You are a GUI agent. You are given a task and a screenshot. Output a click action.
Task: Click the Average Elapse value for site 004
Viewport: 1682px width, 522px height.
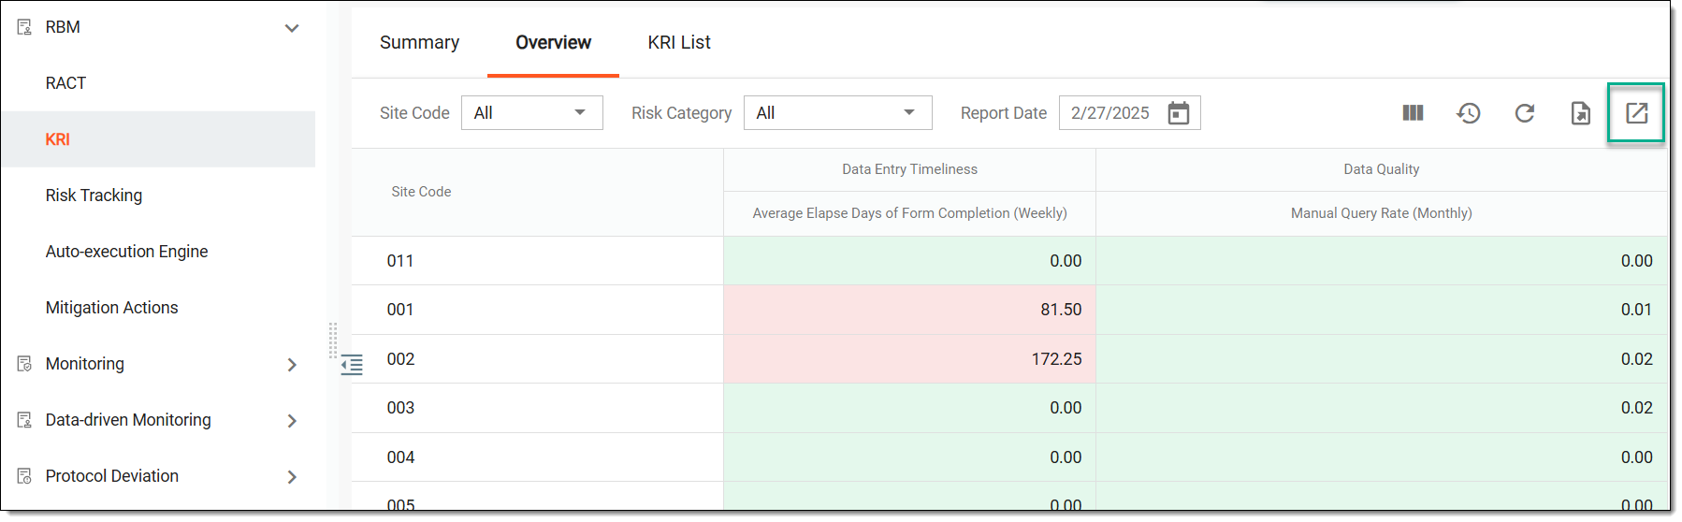click(909, 457)
